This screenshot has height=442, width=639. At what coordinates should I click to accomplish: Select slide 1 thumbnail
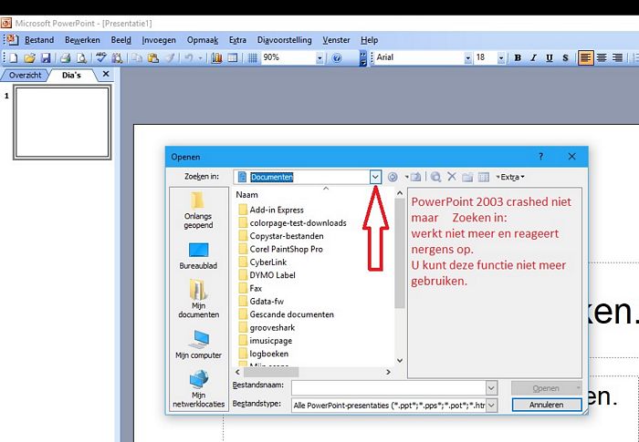(x=62, y=122)
